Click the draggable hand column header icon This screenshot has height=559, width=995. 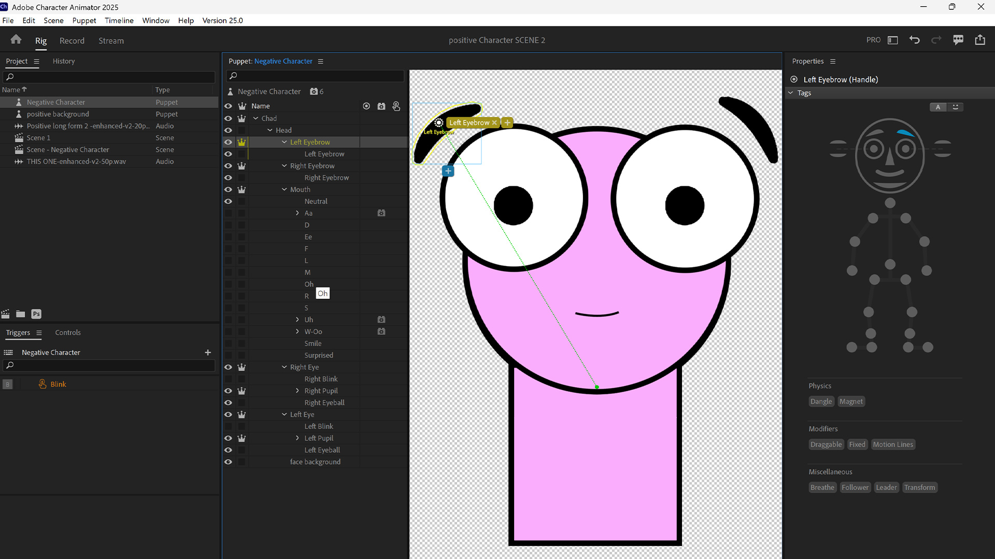pyautogui.click(x=396, y=106)
